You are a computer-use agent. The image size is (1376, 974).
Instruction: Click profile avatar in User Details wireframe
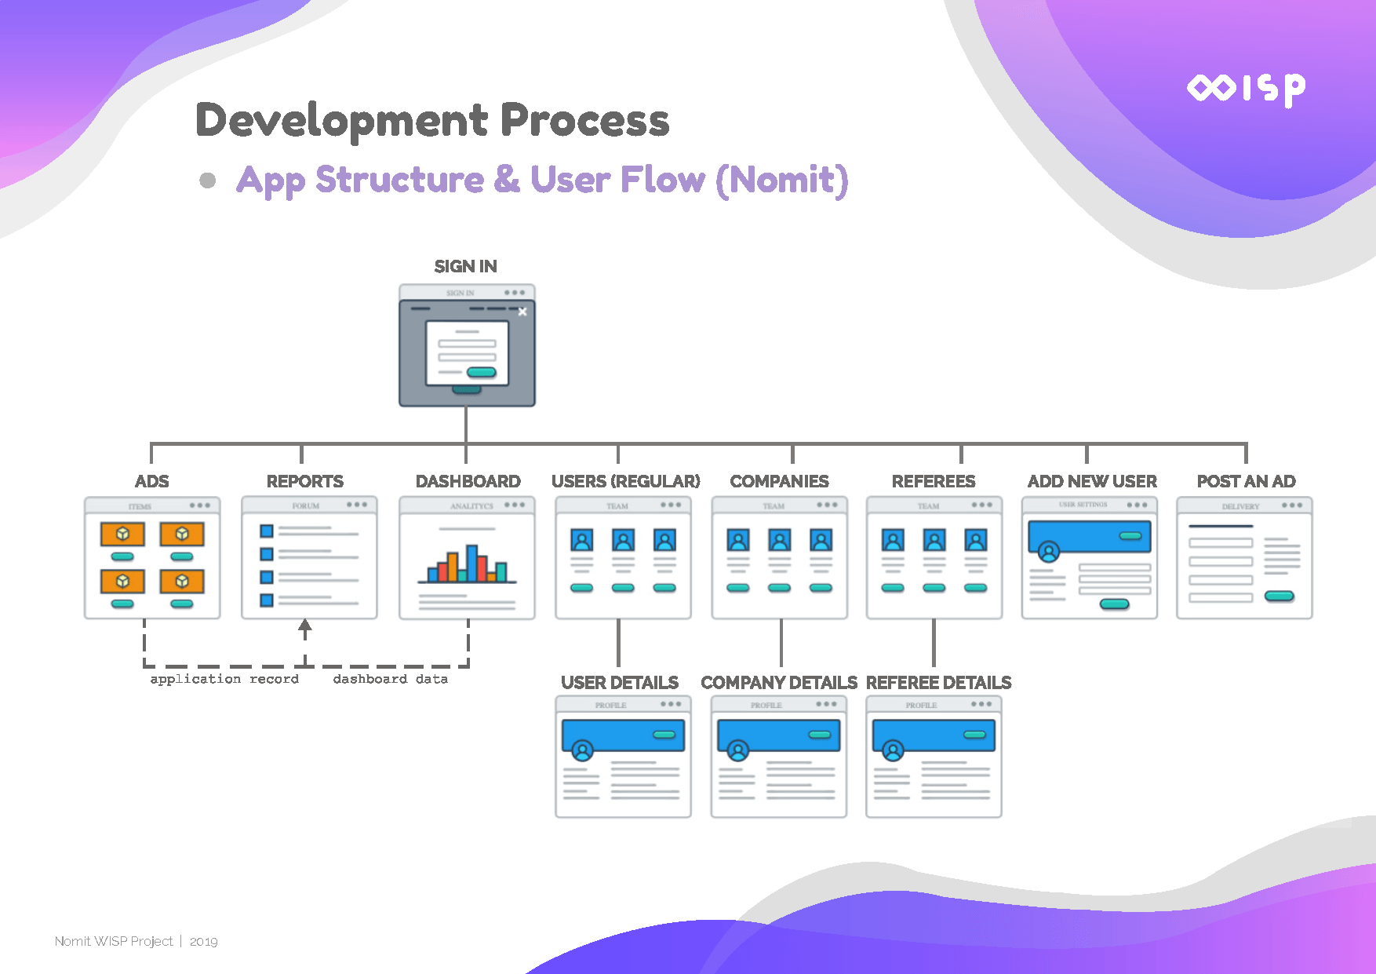click(582, 751)
